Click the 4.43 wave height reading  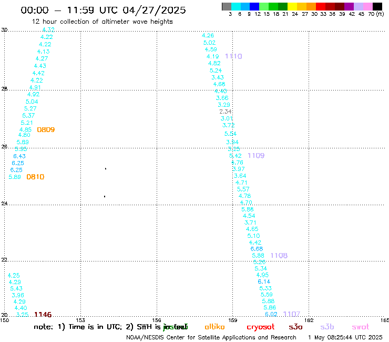(40, 66)
